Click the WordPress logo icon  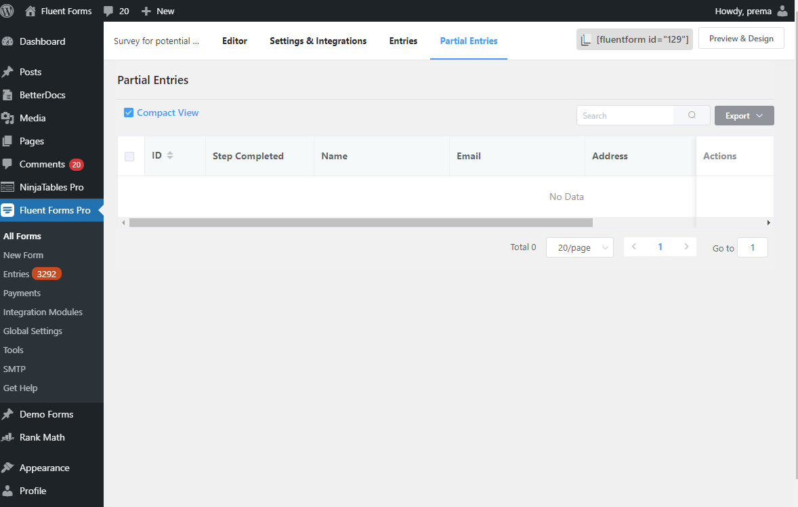(7, 11)
